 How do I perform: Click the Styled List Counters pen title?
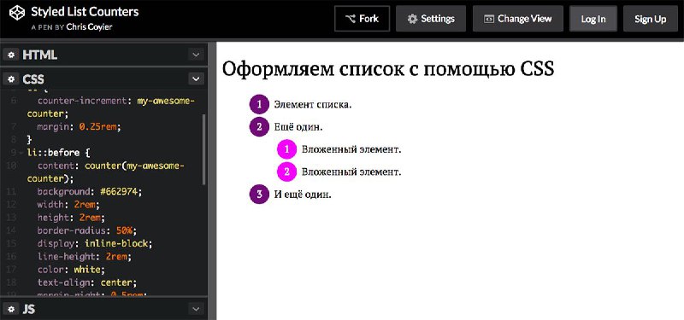(85, 12)
